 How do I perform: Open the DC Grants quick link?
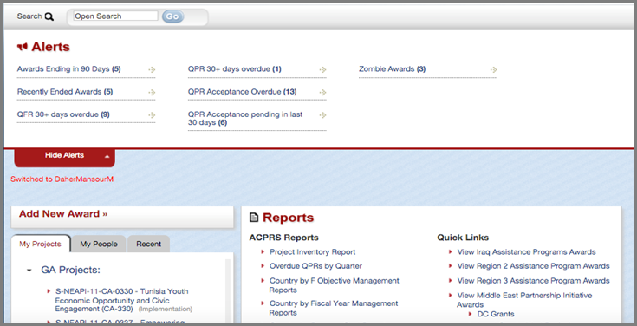pos(496,314)
